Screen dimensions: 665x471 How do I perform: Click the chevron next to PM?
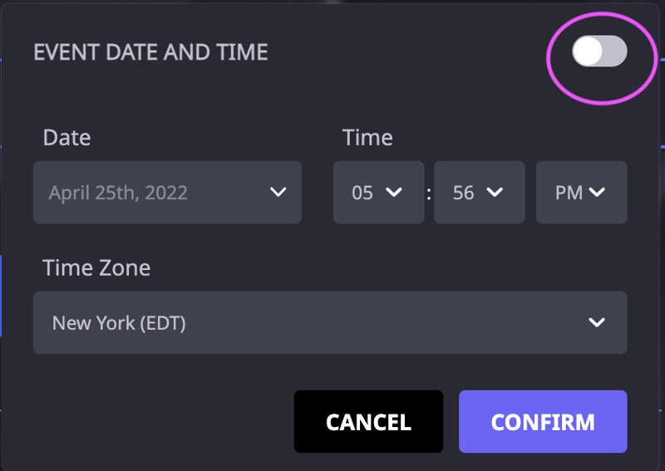(x=597, y=193)
